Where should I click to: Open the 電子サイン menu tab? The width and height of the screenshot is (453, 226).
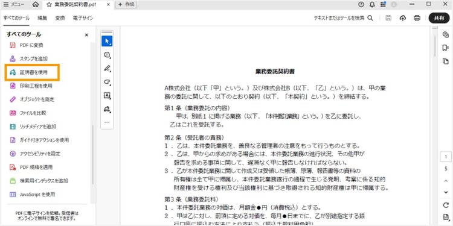(x=83, y=18)
